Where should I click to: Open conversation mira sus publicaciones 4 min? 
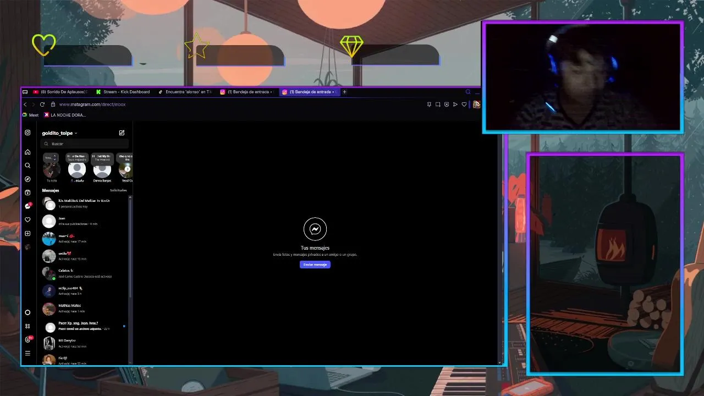click(x=84, y=221)
